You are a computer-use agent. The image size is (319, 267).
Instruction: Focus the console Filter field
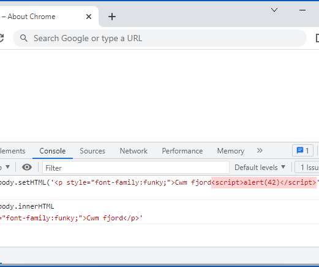pos(136,168)
